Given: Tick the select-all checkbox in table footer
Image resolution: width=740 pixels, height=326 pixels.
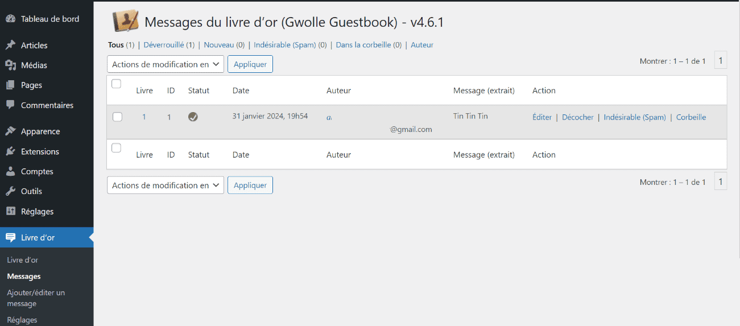Looking at the screenshot, I should point(117,148).
